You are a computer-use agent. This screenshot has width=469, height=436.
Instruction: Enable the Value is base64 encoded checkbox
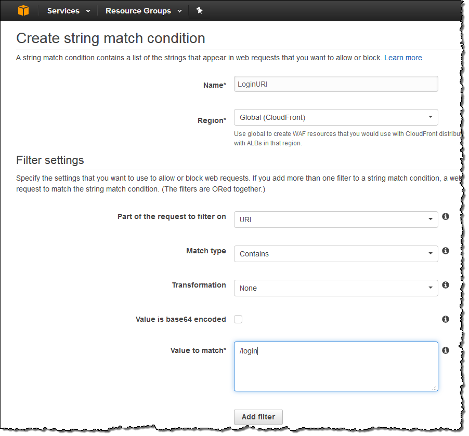point(238,319)
